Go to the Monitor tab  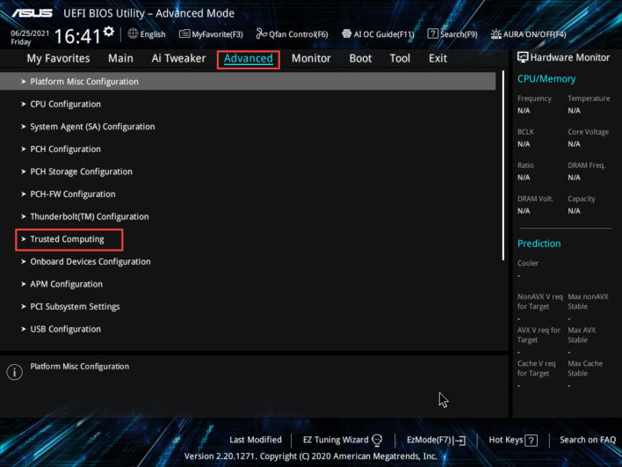[x=311, y=58]
